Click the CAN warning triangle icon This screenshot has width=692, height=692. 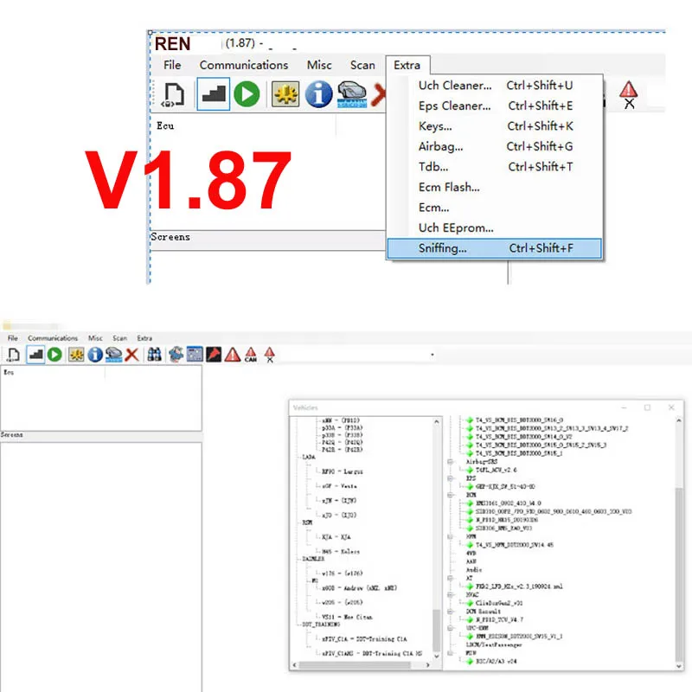pos(251,355)
